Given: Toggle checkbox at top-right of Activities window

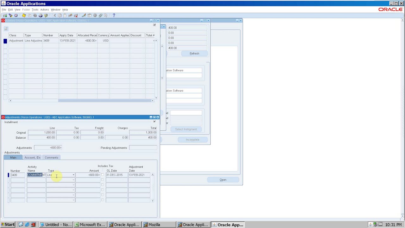Looking at the screenshot, I should pos(154,25).
